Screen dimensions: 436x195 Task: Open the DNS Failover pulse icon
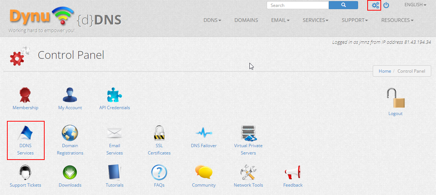pyautogui.click(x=204, y=133)
